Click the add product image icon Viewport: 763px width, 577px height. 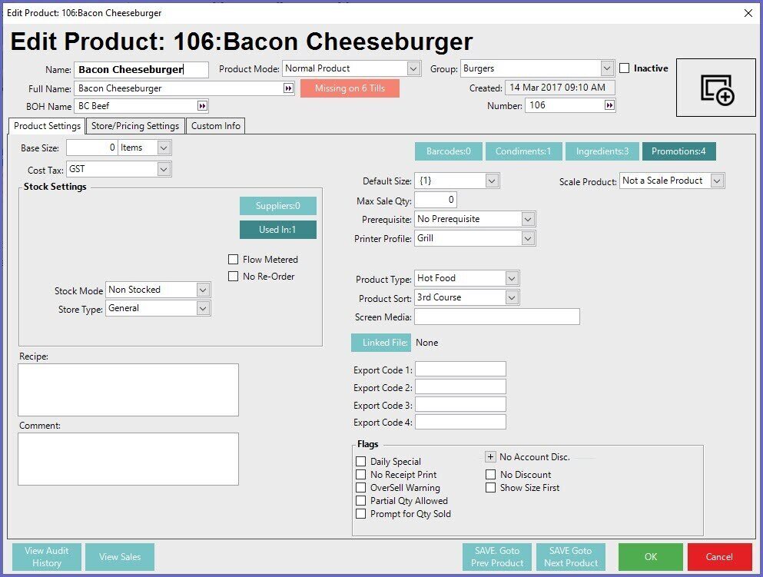tap(716, 88)
